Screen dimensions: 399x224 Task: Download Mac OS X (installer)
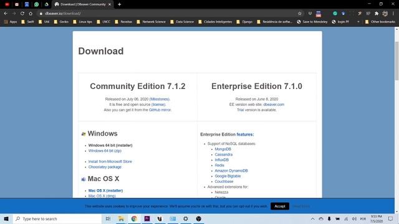(x=105, y=190)
